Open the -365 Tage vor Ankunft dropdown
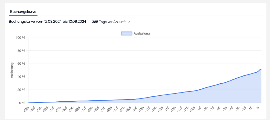 coord(110,22)
